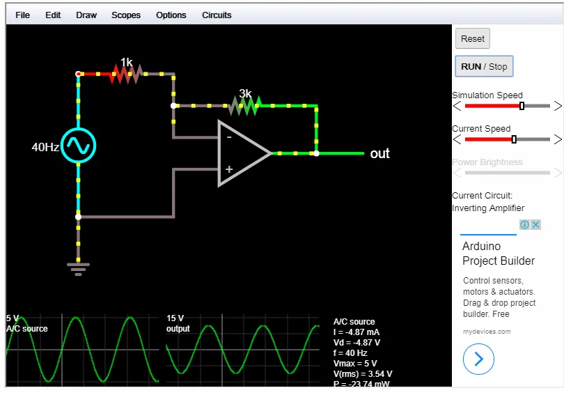Click the Vd = -4.87 V readout
The image size is (564, 395).
coord(357,343)
